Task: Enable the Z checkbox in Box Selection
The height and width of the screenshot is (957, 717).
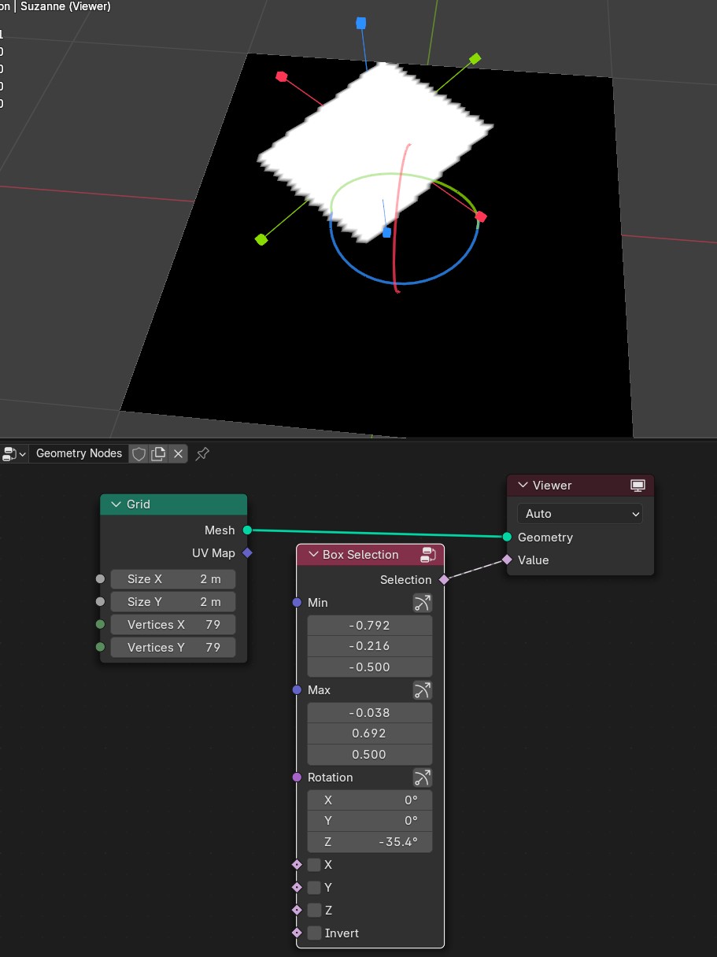Action: tap(314, 911)
